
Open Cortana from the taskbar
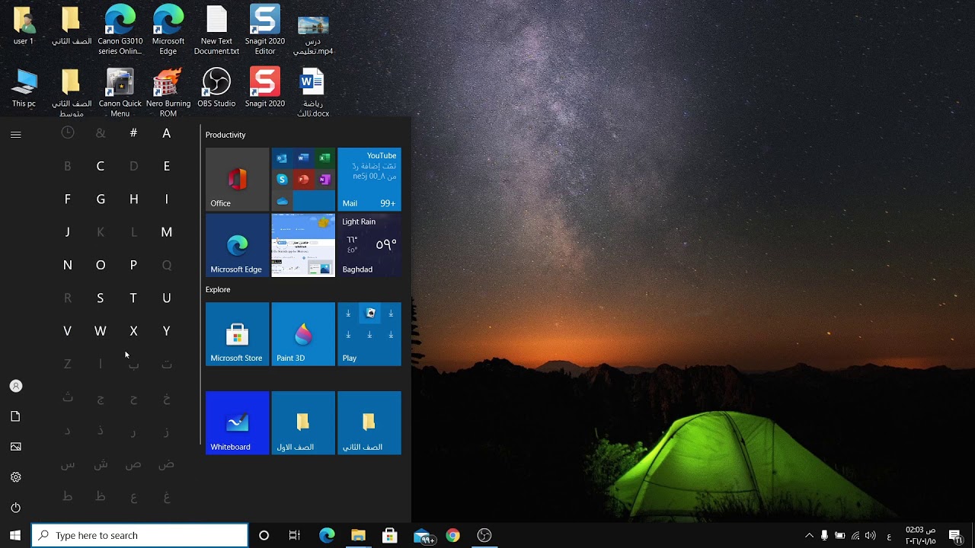pos(264,536)
